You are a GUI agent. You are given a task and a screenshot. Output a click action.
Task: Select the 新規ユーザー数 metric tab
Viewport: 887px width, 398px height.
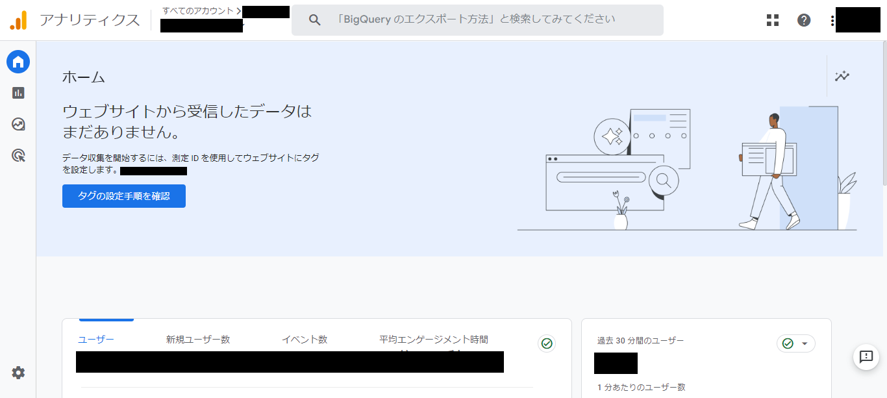198,340
